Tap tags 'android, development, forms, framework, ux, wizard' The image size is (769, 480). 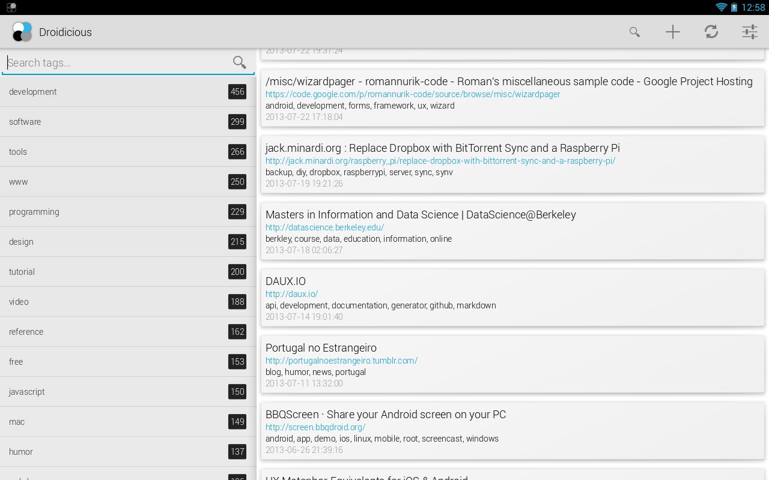(360, 106)
